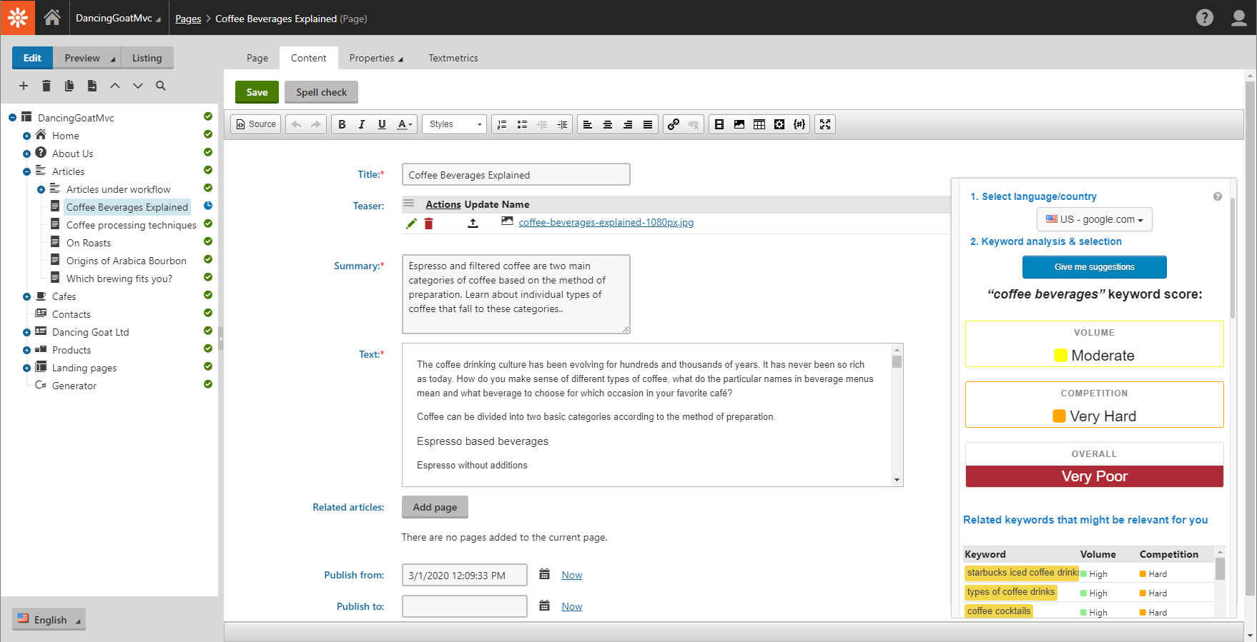This screenshot has height=642, width=1257.
Task: Click the Copy page icon in tree toolbar
Action: [69, 86]
